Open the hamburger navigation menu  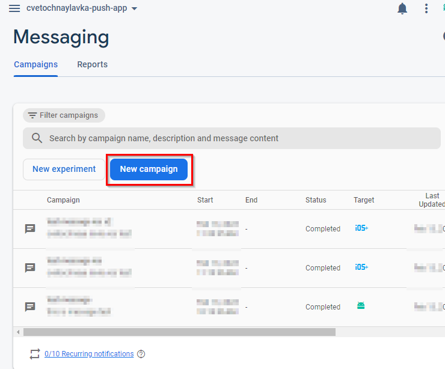tap(14, 8)
